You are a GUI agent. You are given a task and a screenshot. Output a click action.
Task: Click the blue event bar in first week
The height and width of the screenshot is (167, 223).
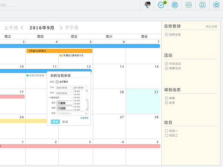80,46
